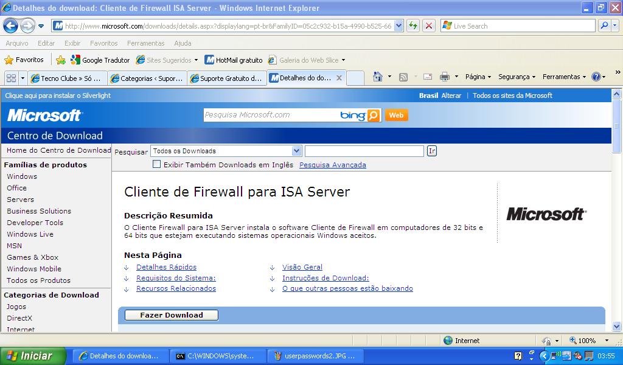Click the Fazer Download button
Image resolution: width=623 pixels, height=365 pixels.
(171, 315)
